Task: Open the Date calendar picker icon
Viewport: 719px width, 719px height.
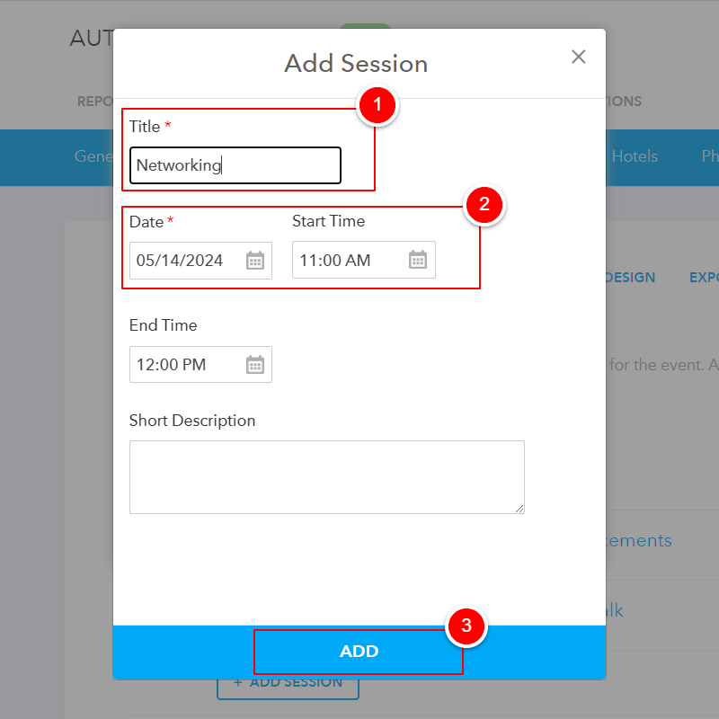Action: tap(255, 261)
